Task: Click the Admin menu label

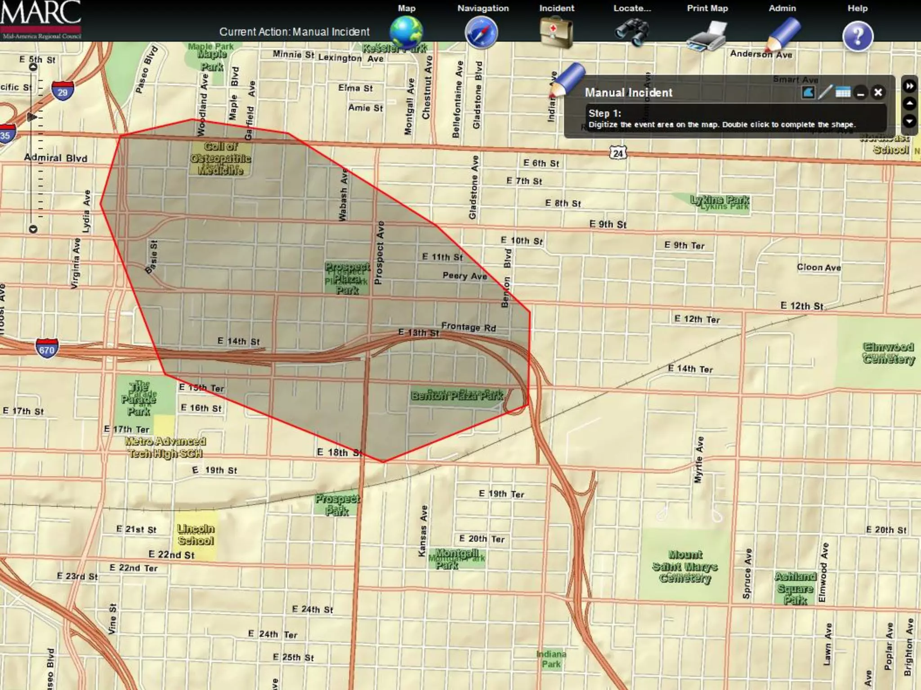Action: [782, 8]
